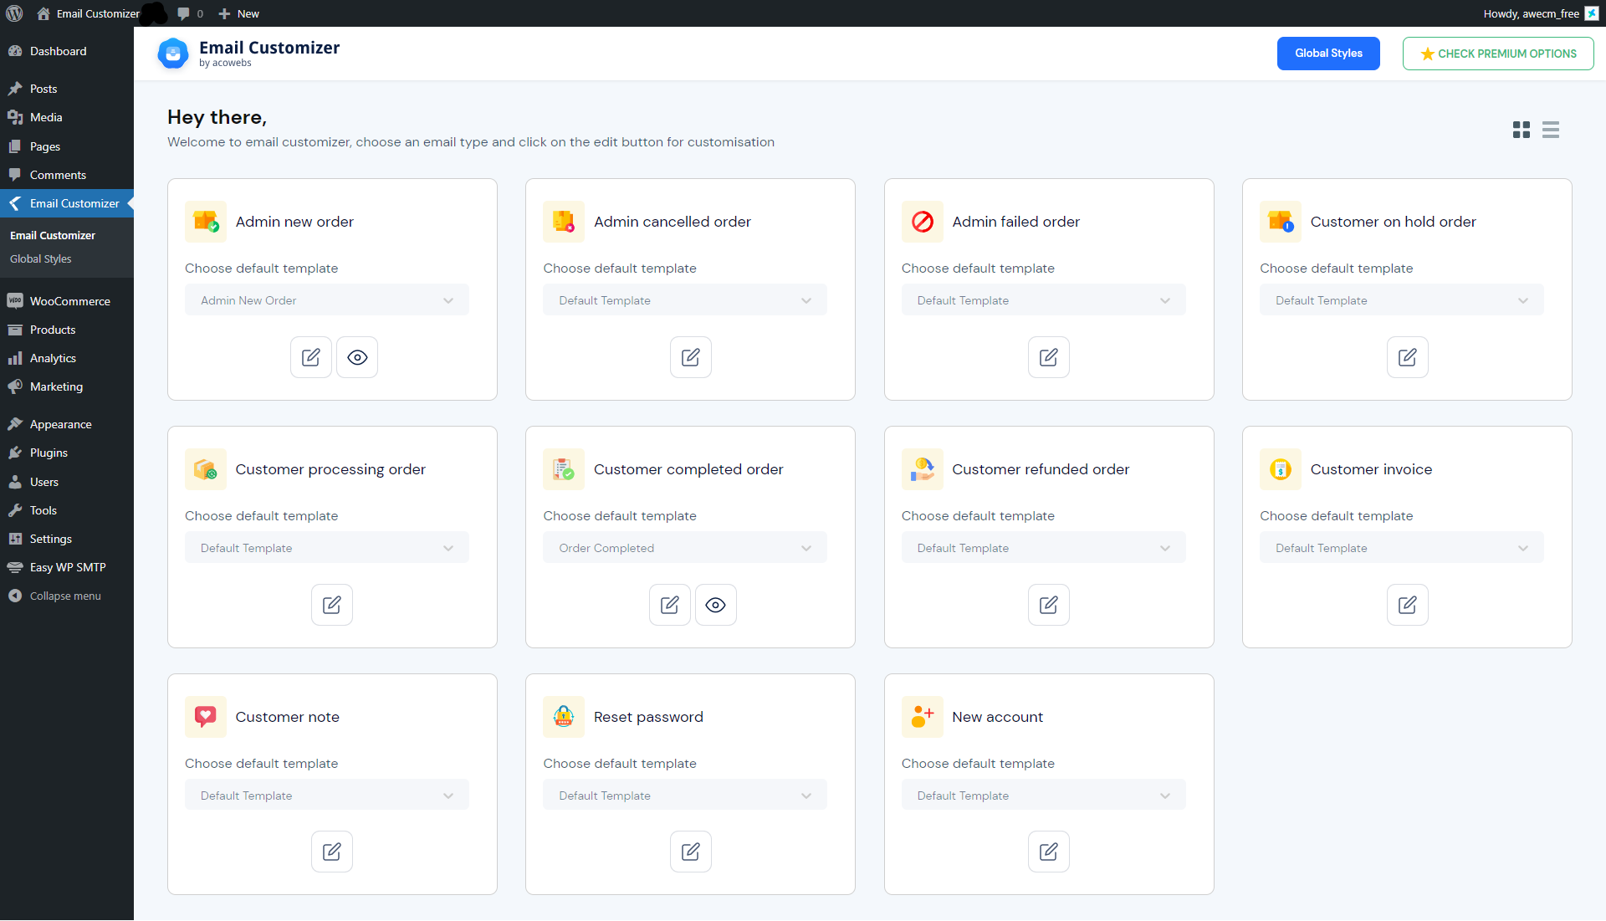Click the Customer refunded order card icon
This screenshot has width=1606, height=921.
point(923,469)
